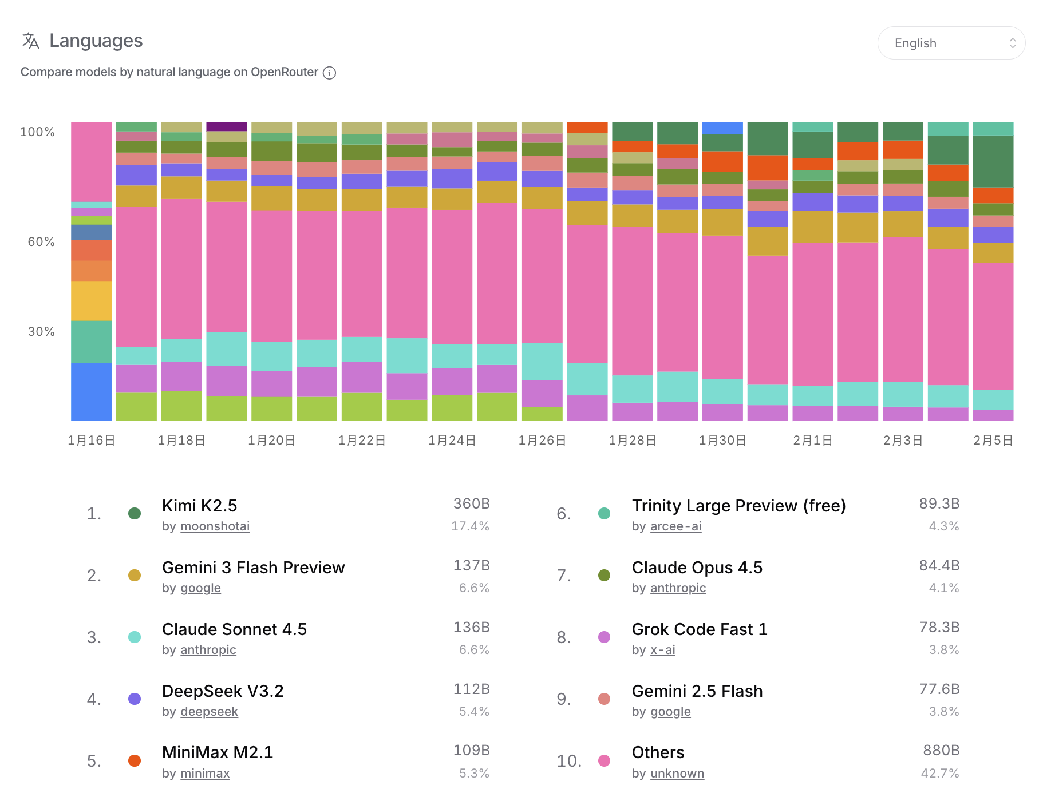The image size is (1043, 809).
Task: Click the orange MiniMax M2.1 legend dot
Action: click(x=135, y=761)
